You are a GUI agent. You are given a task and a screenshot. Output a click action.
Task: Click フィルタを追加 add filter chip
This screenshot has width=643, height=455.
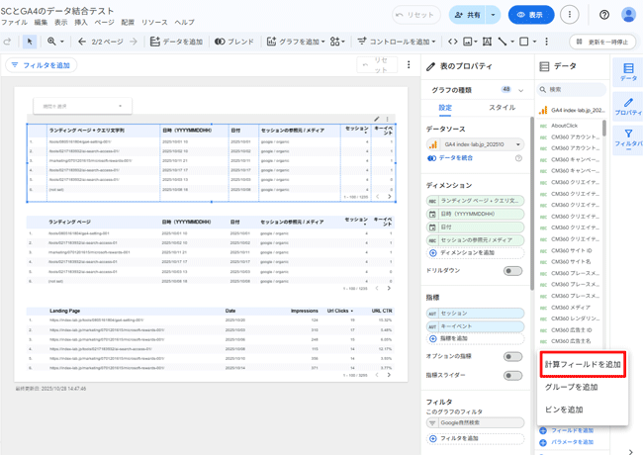tap(41, 65)
